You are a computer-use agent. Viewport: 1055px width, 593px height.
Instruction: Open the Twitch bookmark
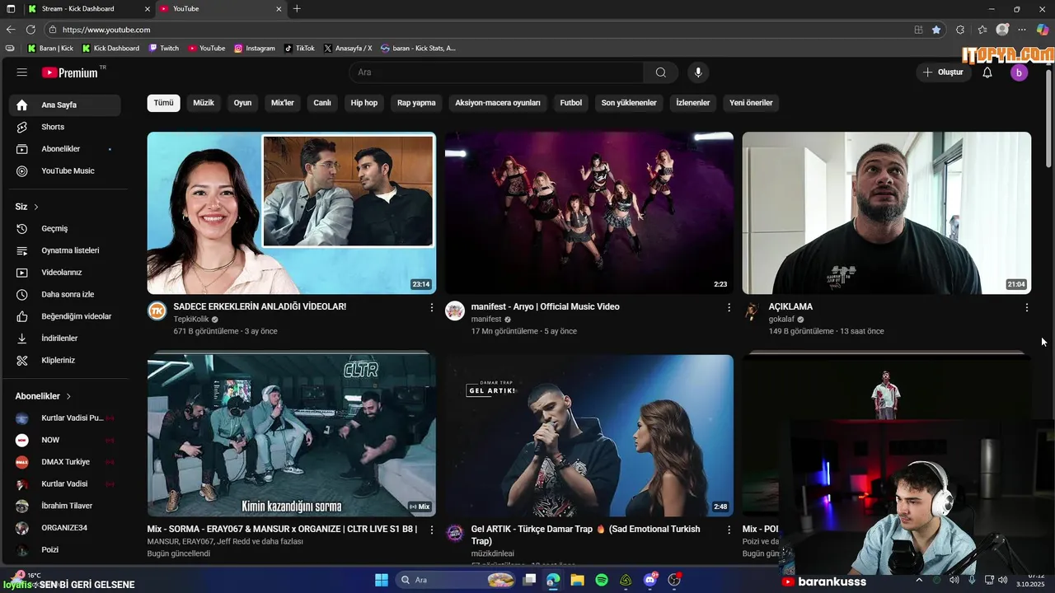(x=164, y=49)
